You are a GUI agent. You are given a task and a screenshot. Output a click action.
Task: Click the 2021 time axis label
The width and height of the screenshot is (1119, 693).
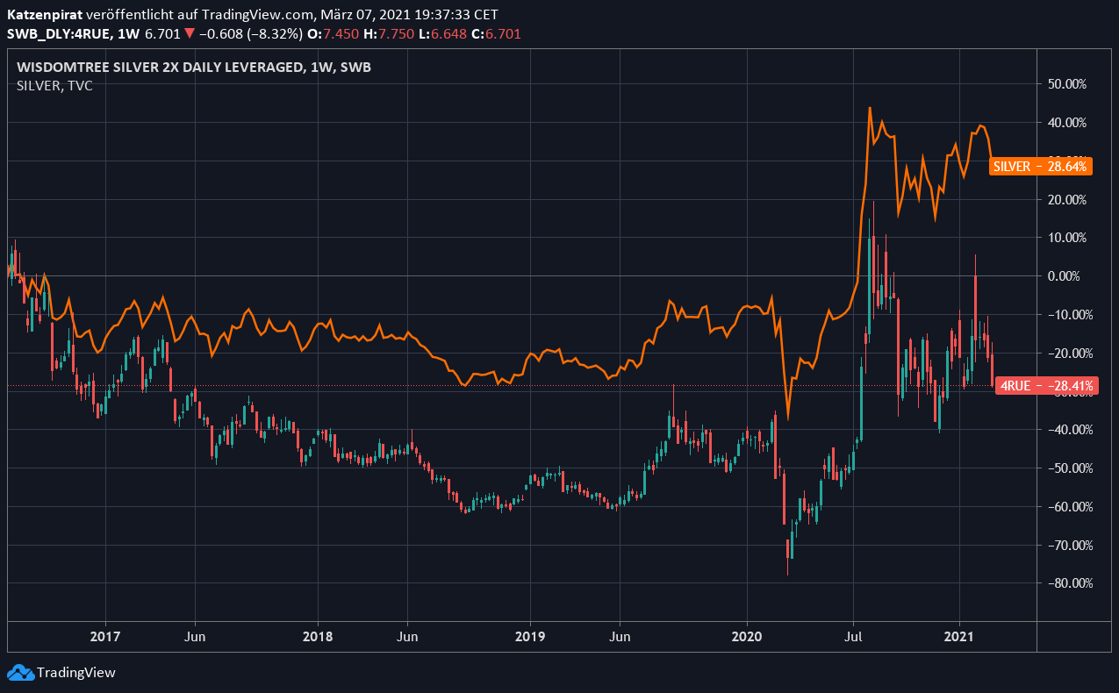coord(958,635)
